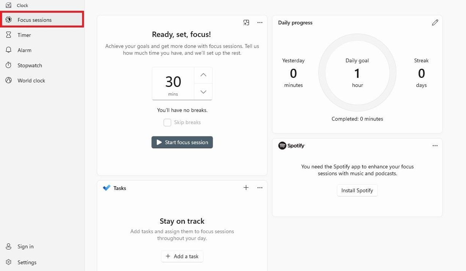Decrease focus minutes with the down arrow
The width and height of the screenshot is (466, 271).
(204, 92)
